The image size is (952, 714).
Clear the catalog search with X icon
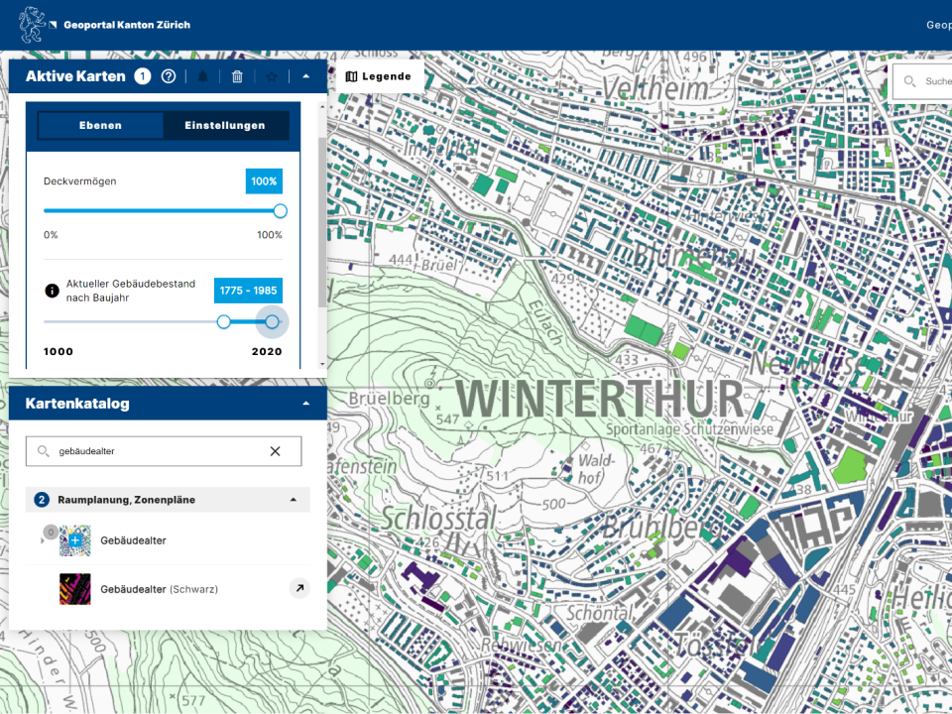(x=276, y=451)
